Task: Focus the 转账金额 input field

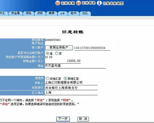Action: click(63, 61)
